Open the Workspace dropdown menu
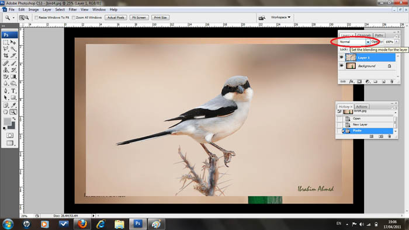Image resolution: width=409 pixels, height=230 pixels. coord(280,17)
